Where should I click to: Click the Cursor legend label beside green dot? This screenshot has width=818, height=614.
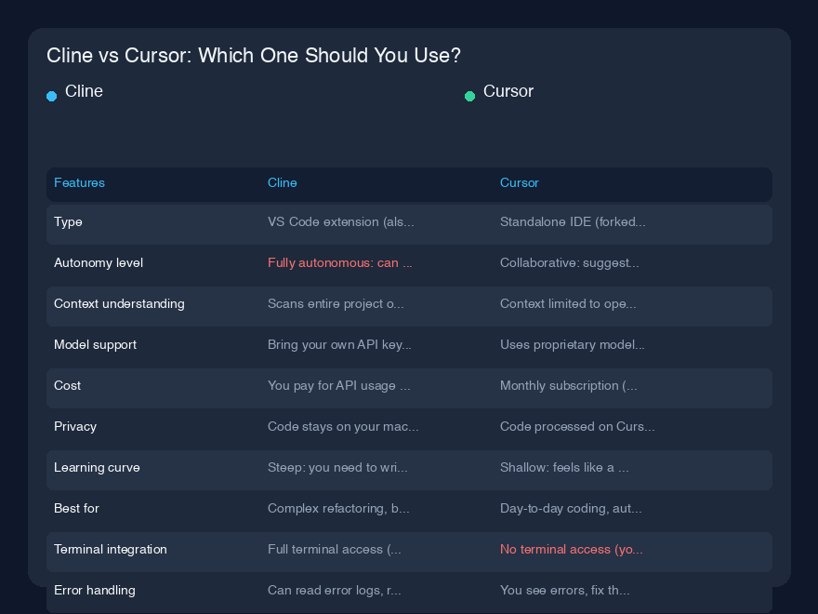(508, 91)
